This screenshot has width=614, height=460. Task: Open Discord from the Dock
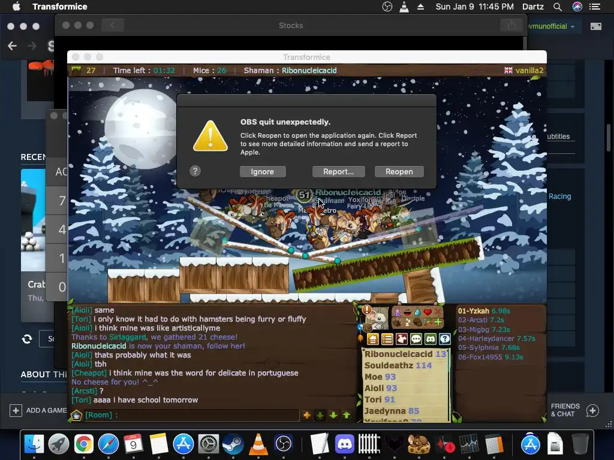[345, 444]
